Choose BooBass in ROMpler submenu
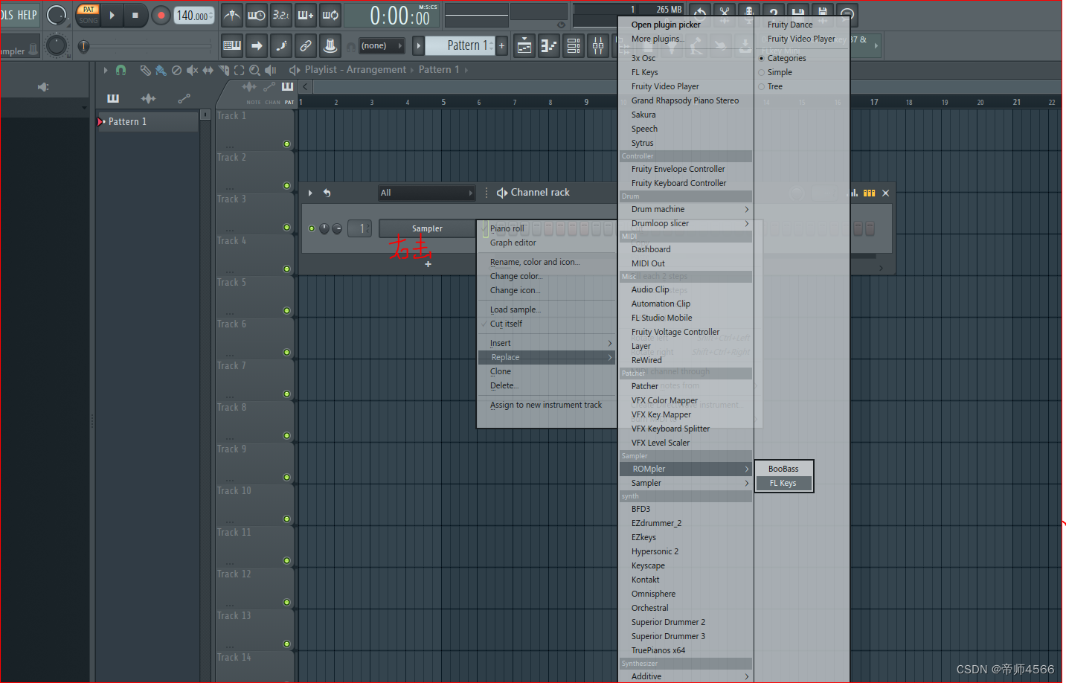Viewport: 1066px width, 683px height. [784, 469]
